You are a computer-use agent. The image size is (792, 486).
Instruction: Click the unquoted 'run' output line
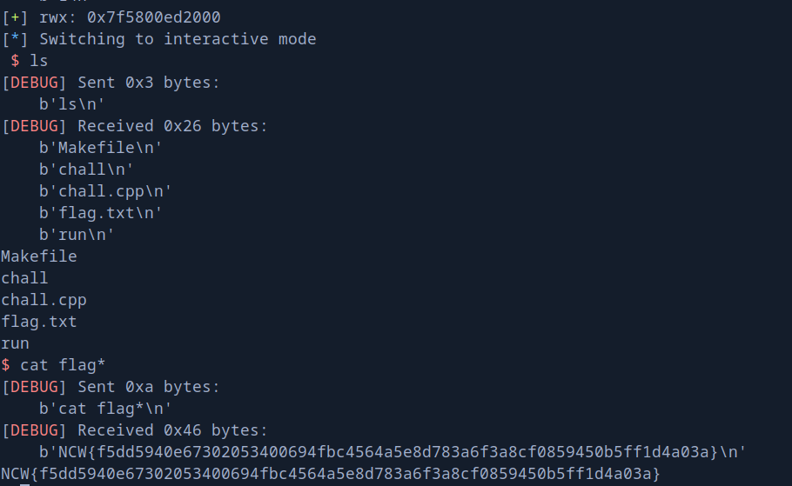tap(15, 343)
